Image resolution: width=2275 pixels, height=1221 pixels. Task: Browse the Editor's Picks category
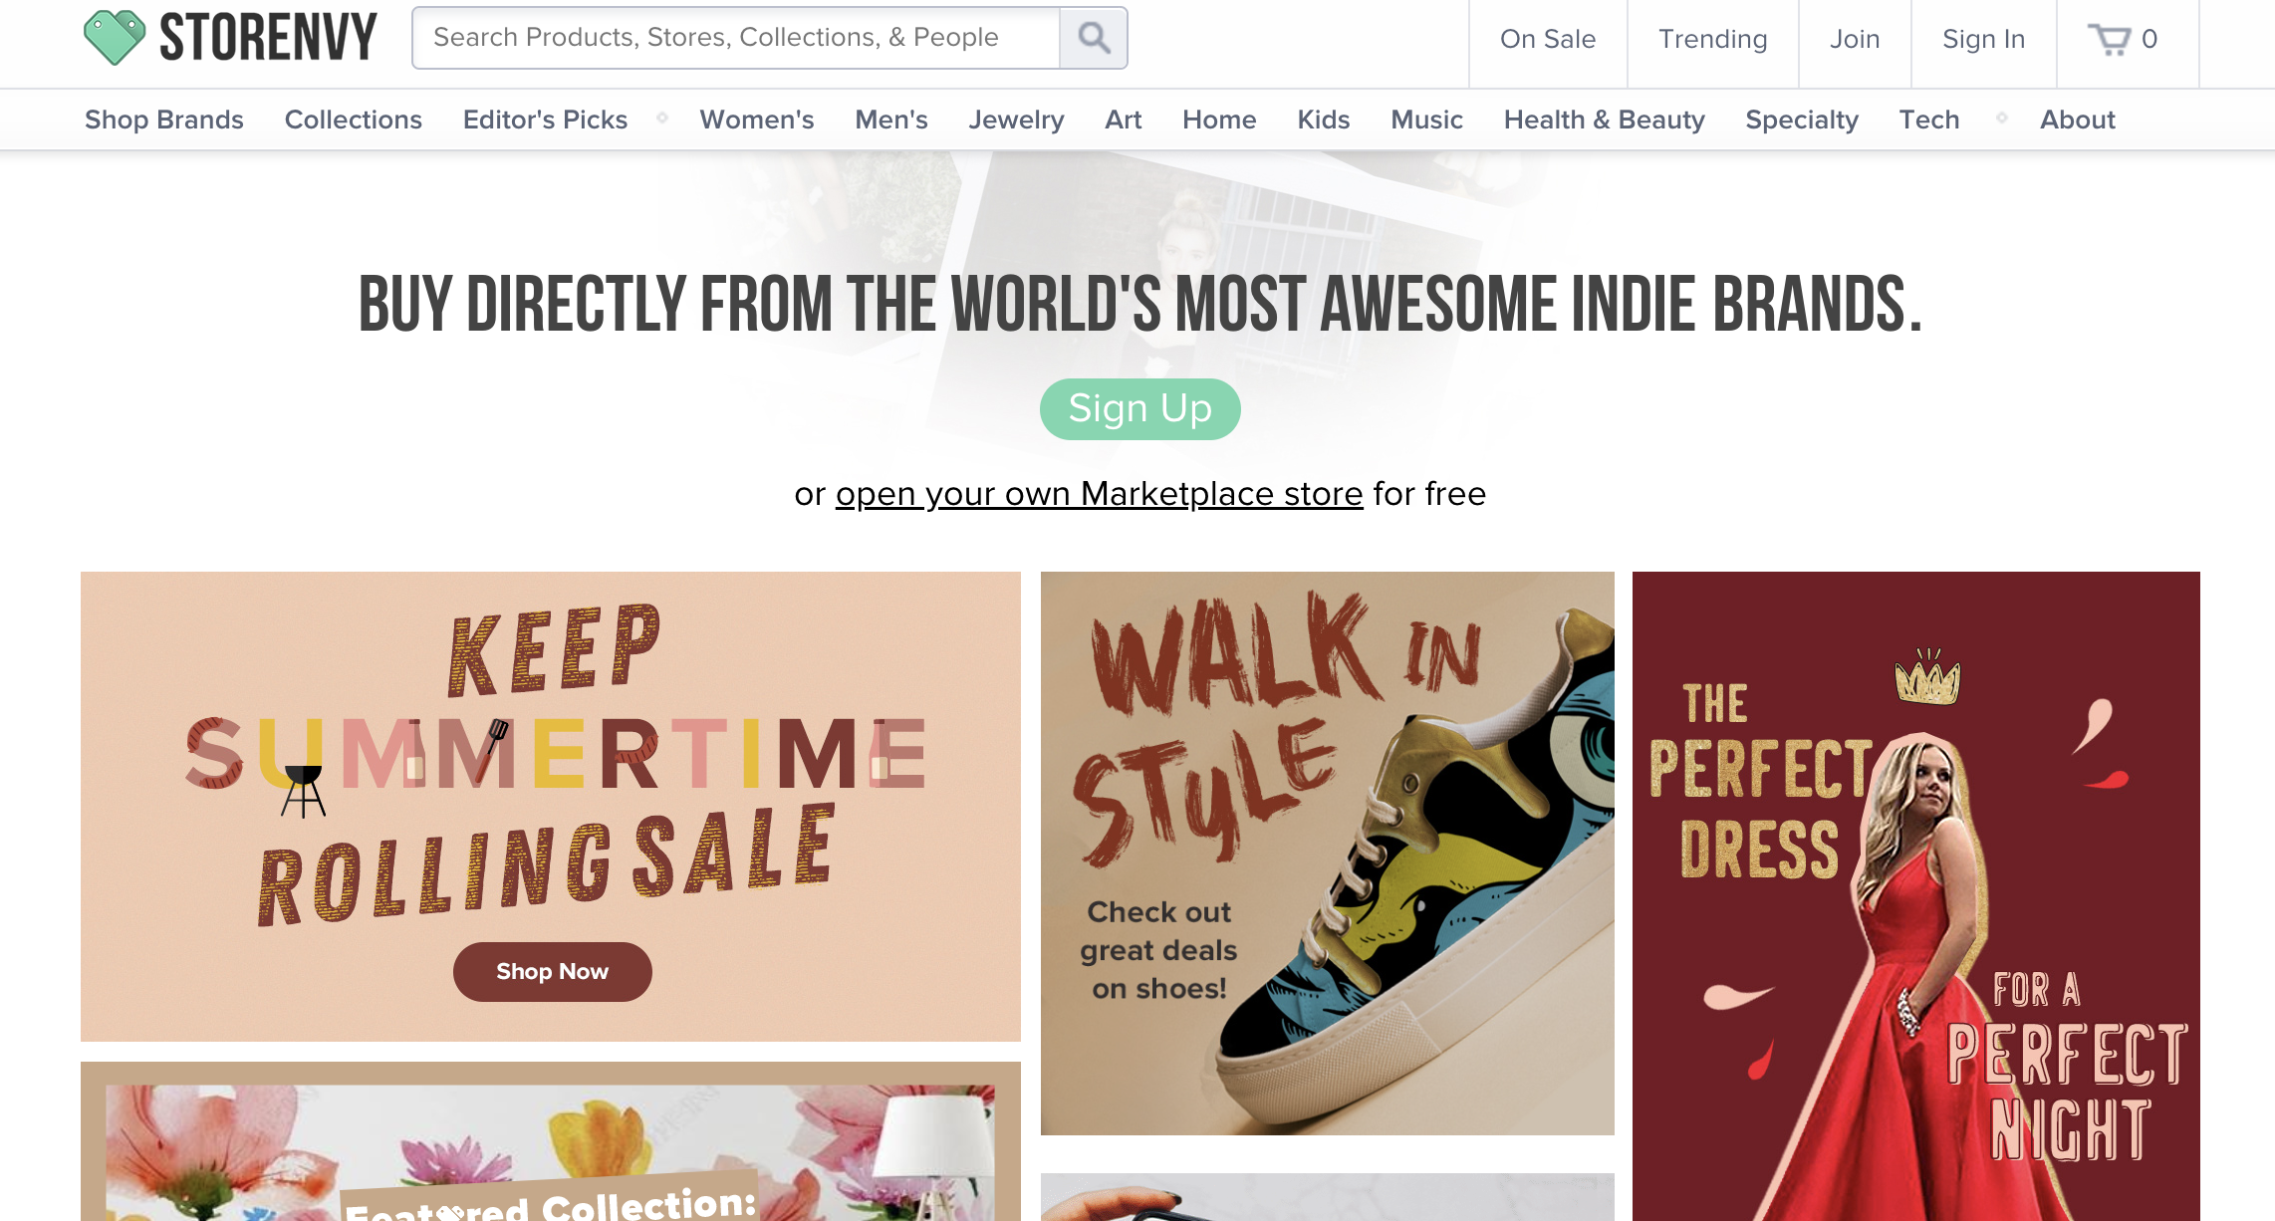545,120
